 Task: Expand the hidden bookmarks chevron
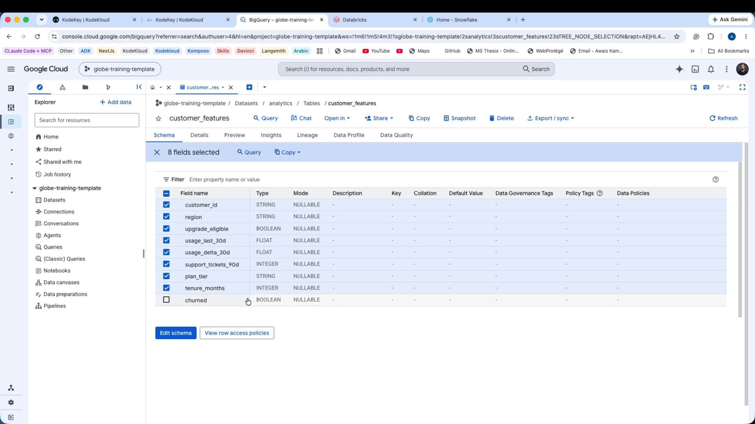pyautogui.click(x=692, y=51)
